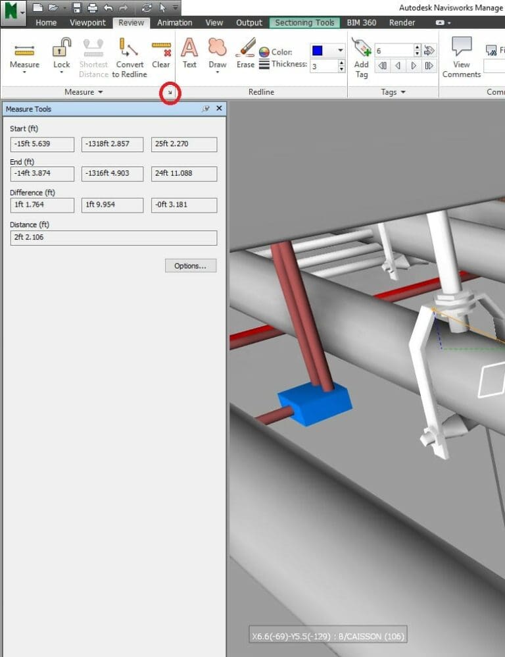
Task: Go to the previous tag
Action: coord(398,66)
